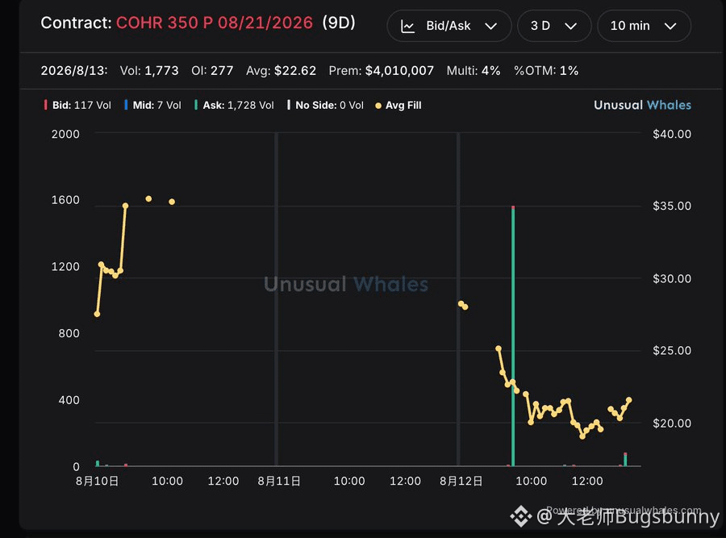Click the Vol: 1,773 statistic
Image resolution: width=726 pixels, height=538 pixels.
(x=149, y=71)
